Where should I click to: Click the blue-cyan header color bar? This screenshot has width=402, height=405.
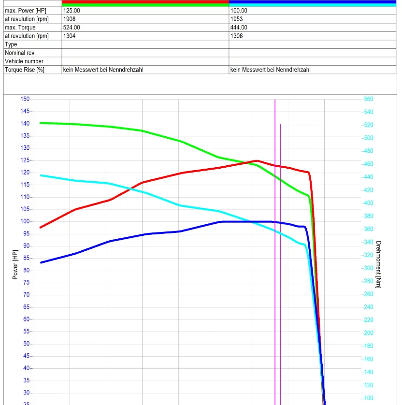[x=312, y=3]
